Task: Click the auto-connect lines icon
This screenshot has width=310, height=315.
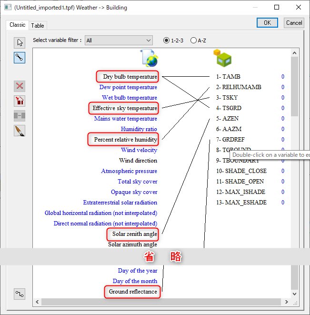Action: pos(20,116)
